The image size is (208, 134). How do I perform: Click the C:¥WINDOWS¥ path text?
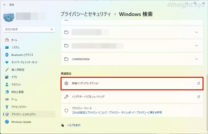(x=81, y=59)
